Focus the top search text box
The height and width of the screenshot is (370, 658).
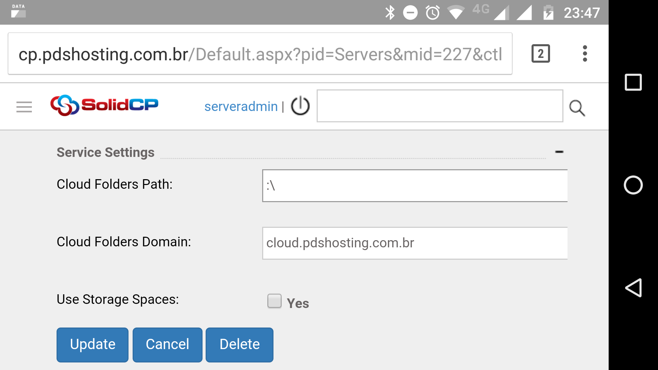[x=440, y=106]
